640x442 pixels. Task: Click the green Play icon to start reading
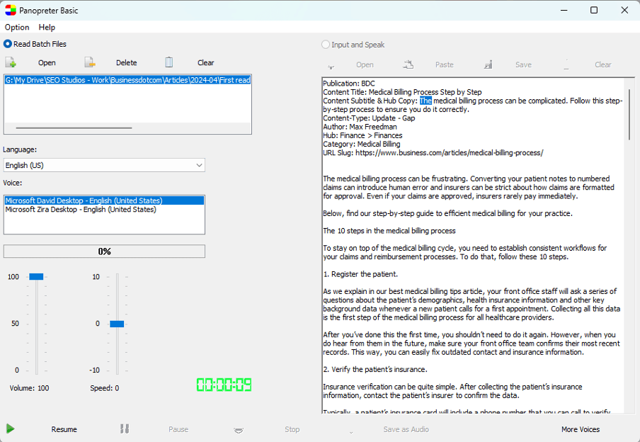tap(10, 429)
